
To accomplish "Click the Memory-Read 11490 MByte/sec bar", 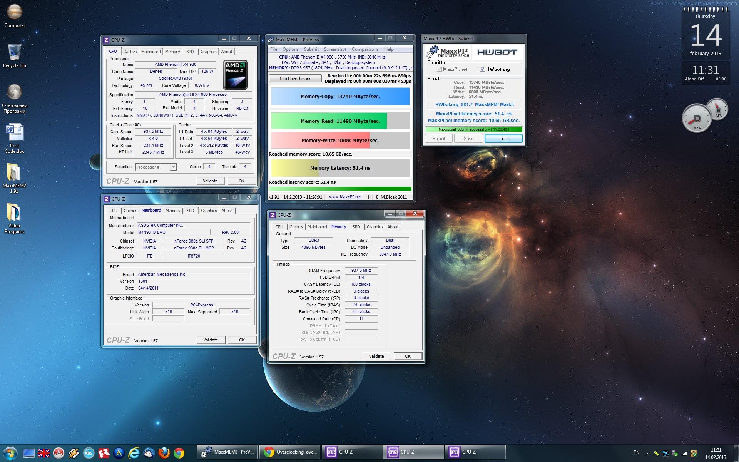I will click(x=340, y=121).
